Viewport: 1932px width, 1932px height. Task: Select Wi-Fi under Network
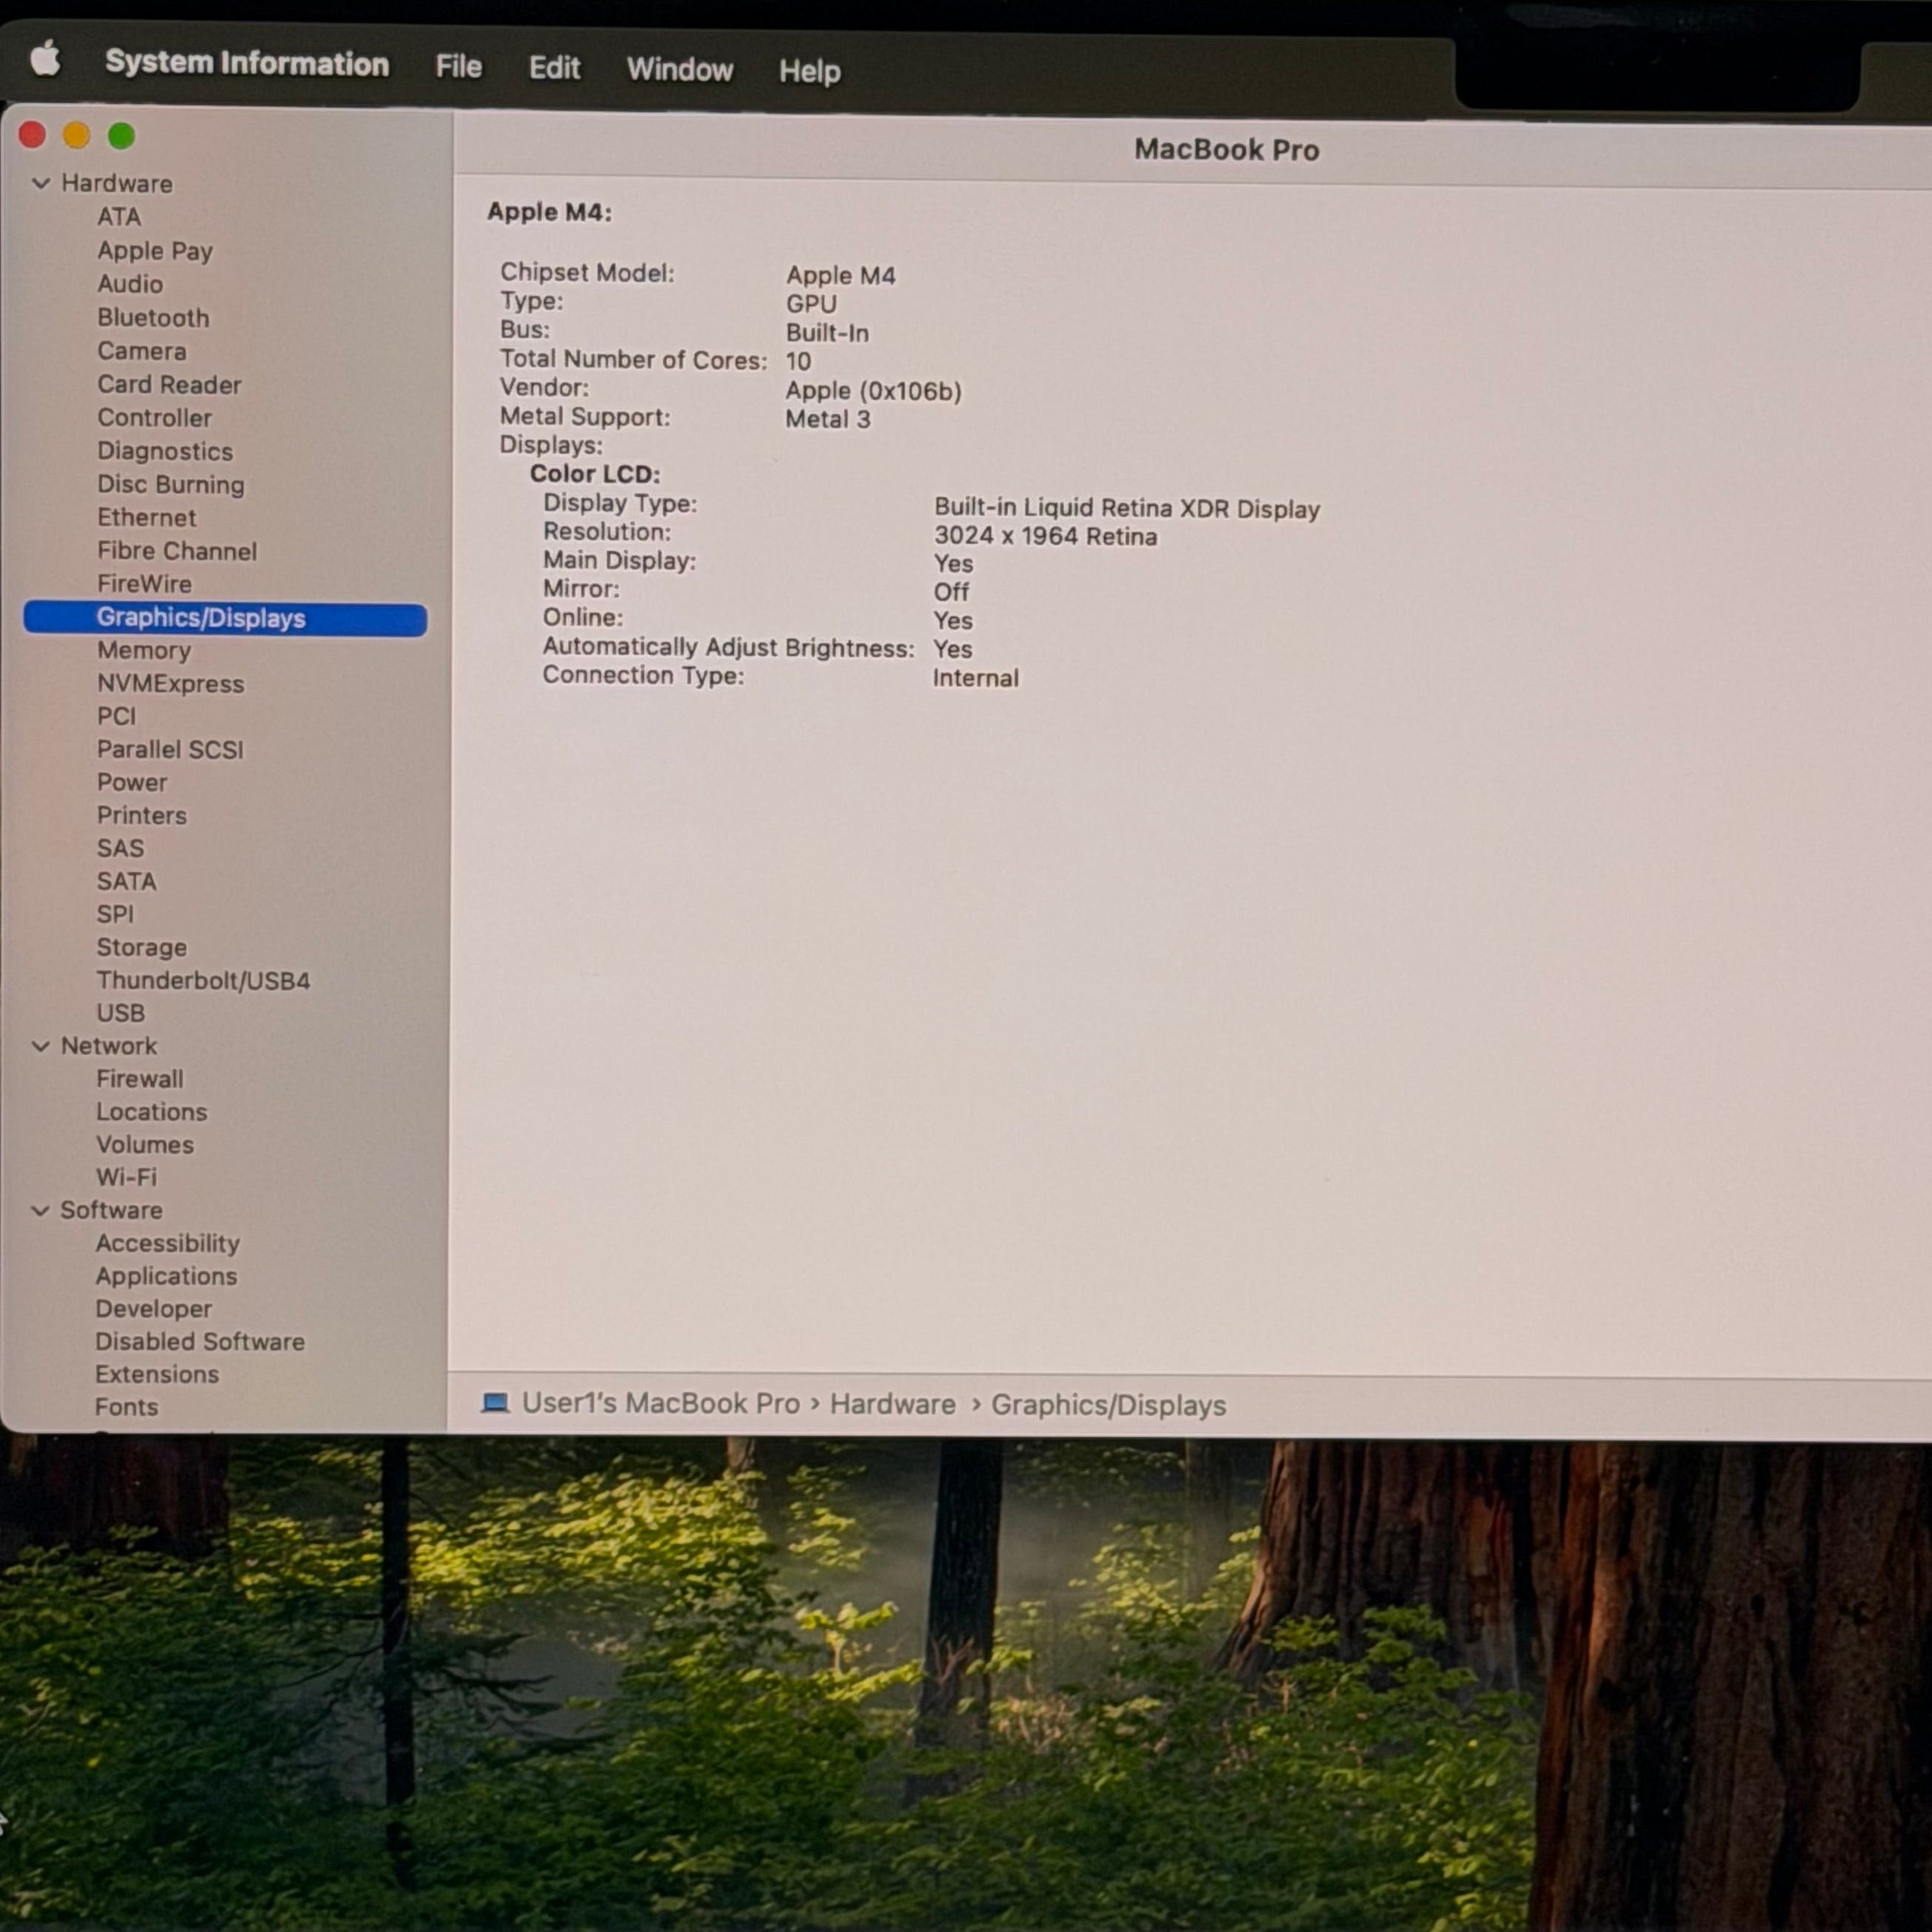coord(126,1177)
